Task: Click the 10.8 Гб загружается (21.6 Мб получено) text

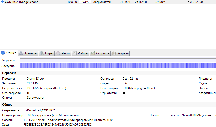Action: coord(51,115)
